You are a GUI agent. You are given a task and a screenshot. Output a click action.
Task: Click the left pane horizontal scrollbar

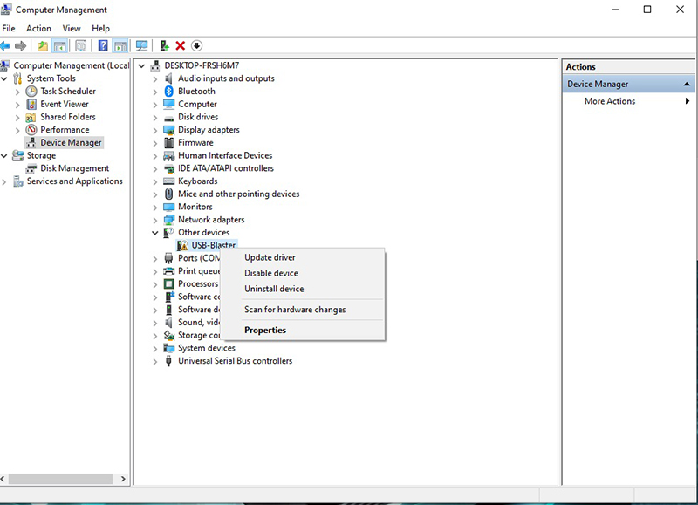click(x=61, y=479)
